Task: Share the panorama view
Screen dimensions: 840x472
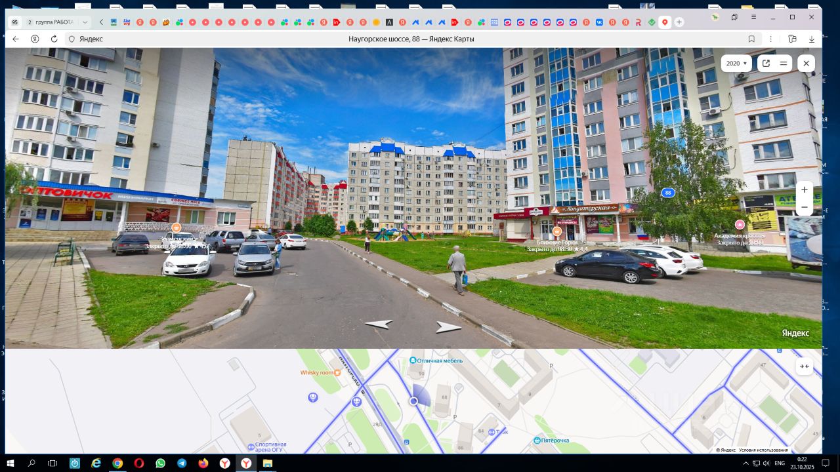Action: tap(765, 64)
